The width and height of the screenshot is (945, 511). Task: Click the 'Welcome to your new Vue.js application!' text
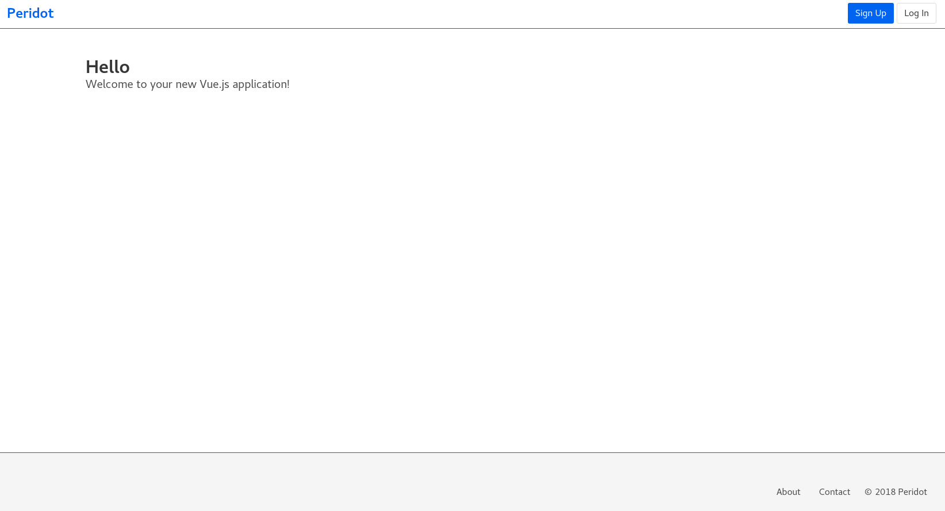(x=187, y=84)
